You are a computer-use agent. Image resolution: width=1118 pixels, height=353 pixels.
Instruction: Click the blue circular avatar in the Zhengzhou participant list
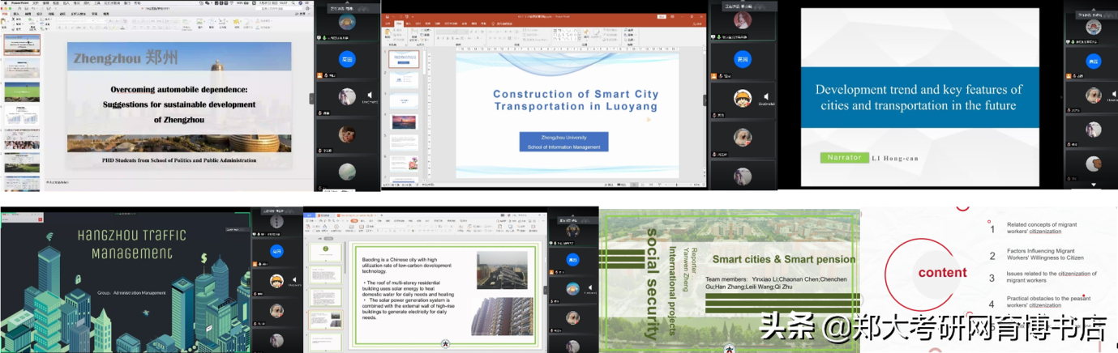[x=346, y=59]
